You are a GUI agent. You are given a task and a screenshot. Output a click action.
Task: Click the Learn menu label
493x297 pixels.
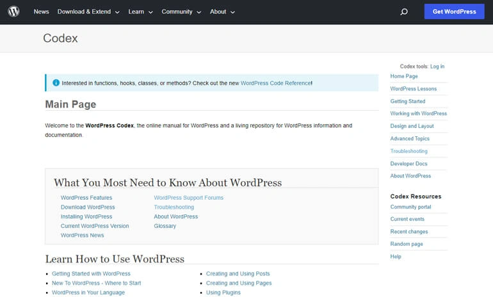point(136,12)
